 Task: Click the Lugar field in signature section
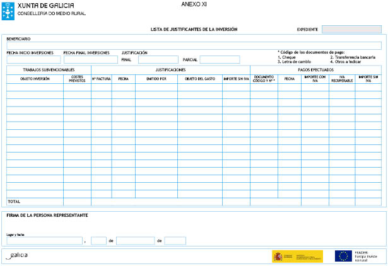[x=44, y=241]
